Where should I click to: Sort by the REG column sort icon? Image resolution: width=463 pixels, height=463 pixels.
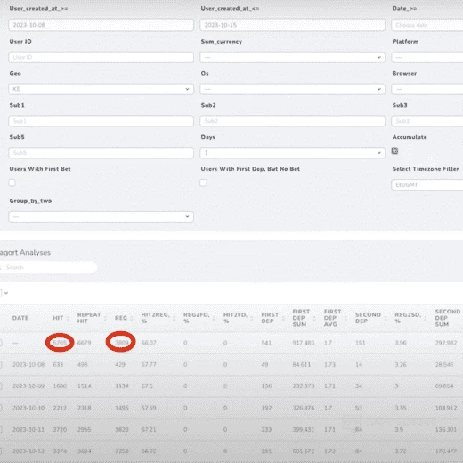(132, 318)
